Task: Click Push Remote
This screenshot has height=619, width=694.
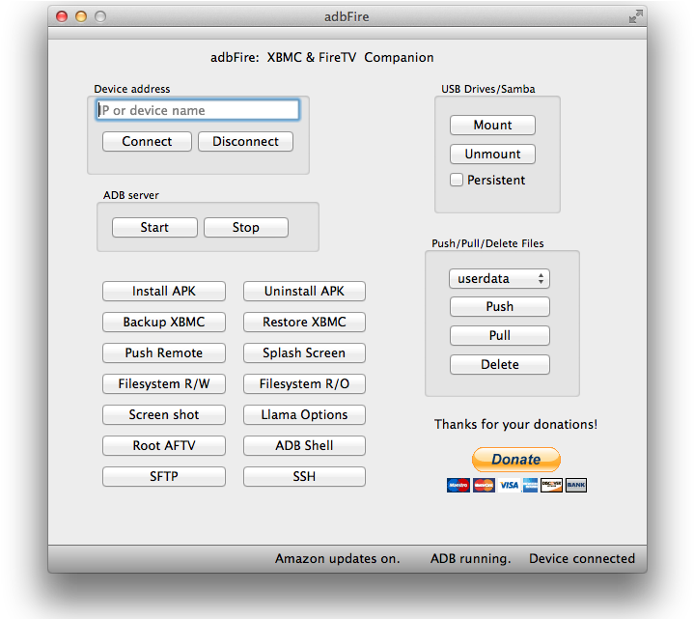Action: pyautogui.click(x=164, y=352)
